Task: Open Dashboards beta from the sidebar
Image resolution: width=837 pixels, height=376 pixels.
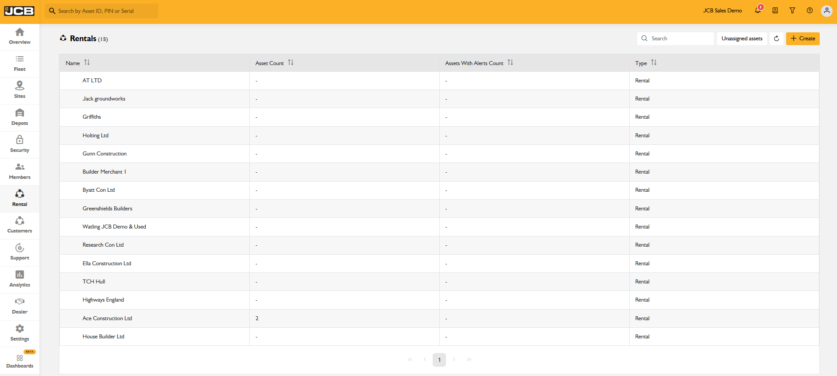Action: [x=19, y=360]
